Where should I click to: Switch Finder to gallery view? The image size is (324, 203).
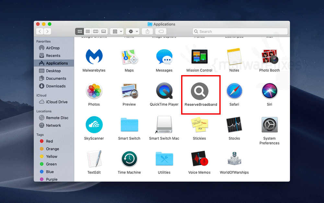pos(104,31)
